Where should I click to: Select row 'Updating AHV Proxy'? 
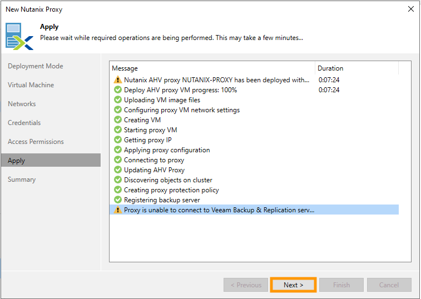[254, 170]
